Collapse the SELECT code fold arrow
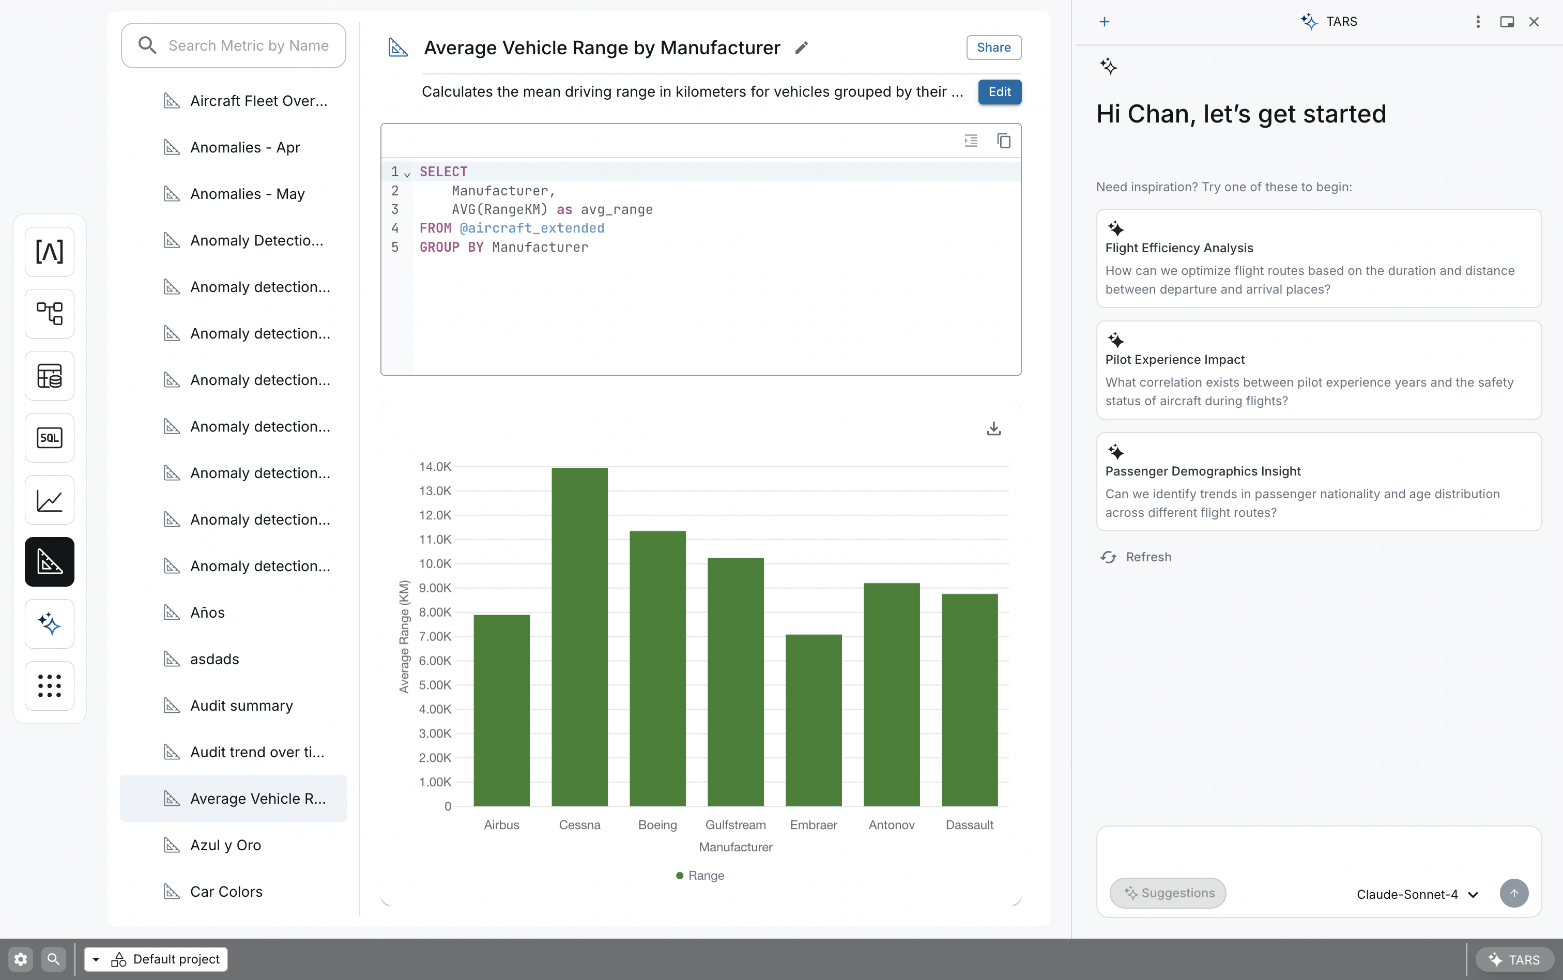The width and height of the screenshot is (1563, 980). tap(407, 174)
